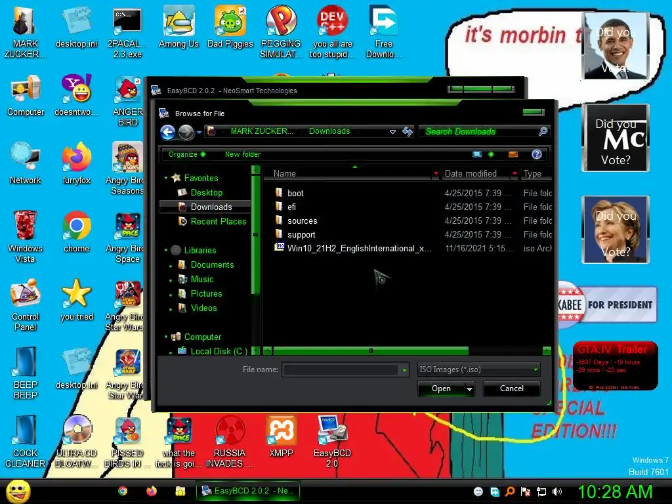Open the Organize menu

coord(186,154)
